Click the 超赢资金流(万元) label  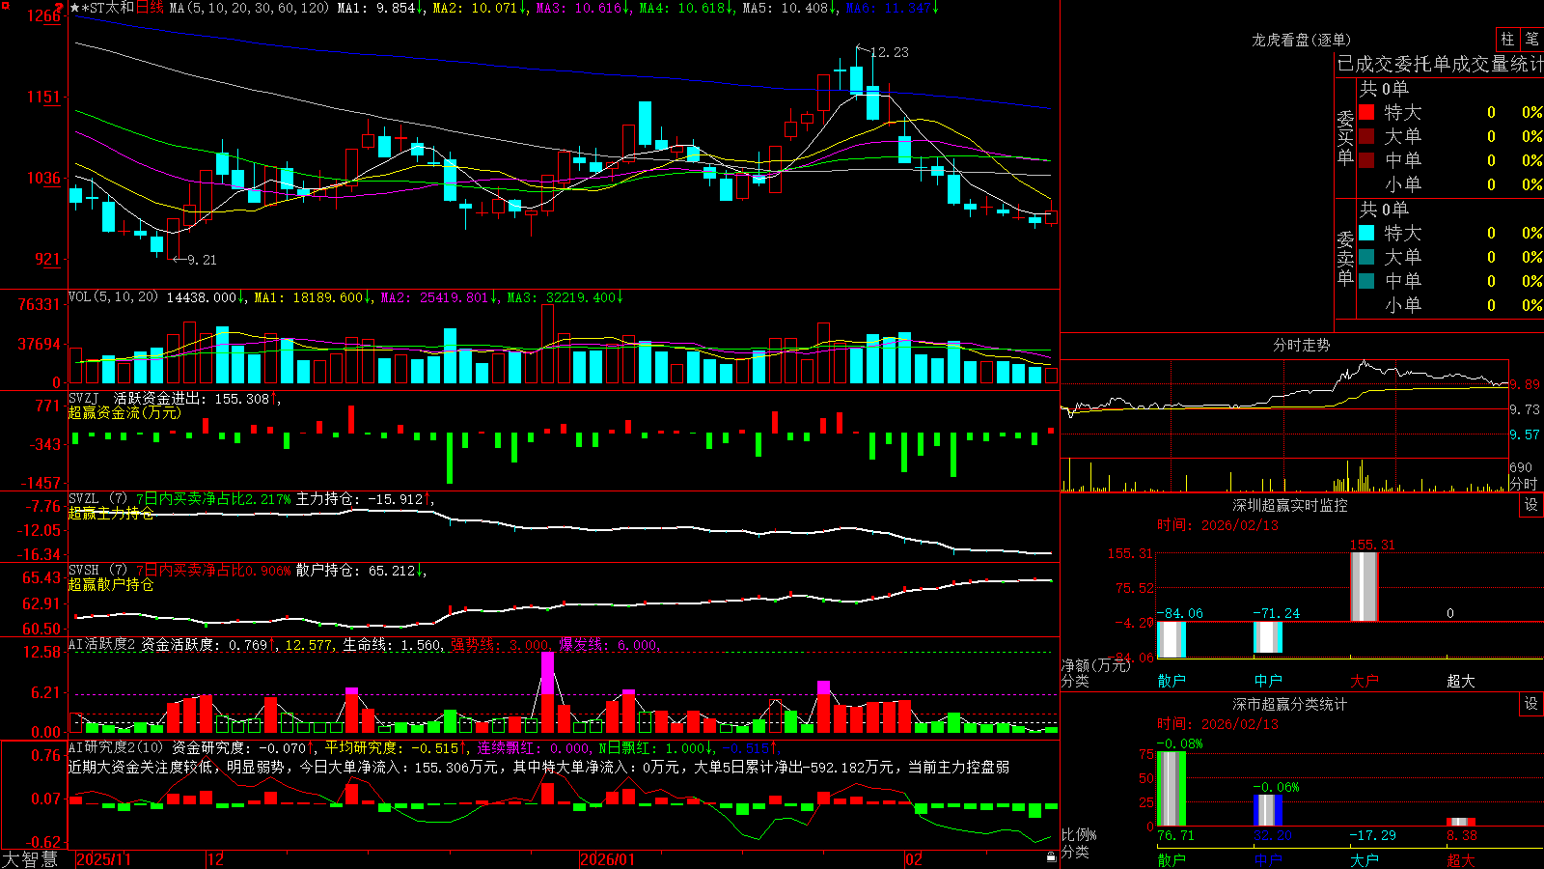coord(124,412)
